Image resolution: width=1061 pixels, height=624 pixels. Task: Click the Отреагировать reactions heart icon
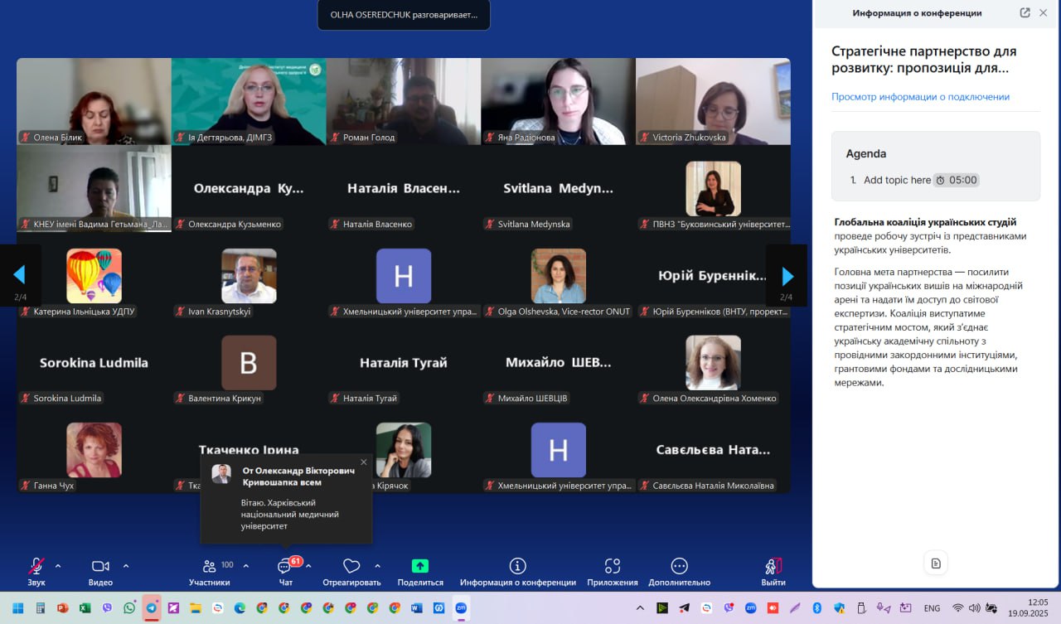click(351, 567)
